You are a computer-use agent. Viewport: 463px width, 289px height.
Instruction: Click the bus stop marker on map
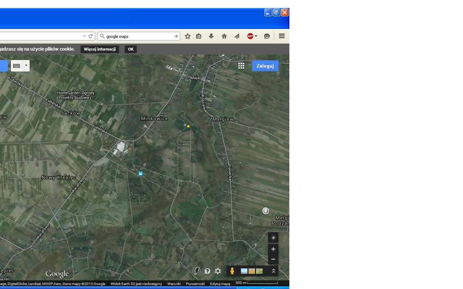(x=141, y=174)
